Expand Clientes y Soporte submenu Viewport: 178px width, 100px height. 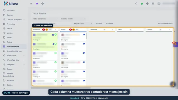(24, 20)
